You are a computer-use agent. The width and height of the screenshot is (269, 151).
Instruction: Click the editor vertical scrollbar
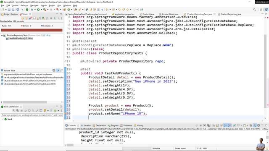[265, 71]
